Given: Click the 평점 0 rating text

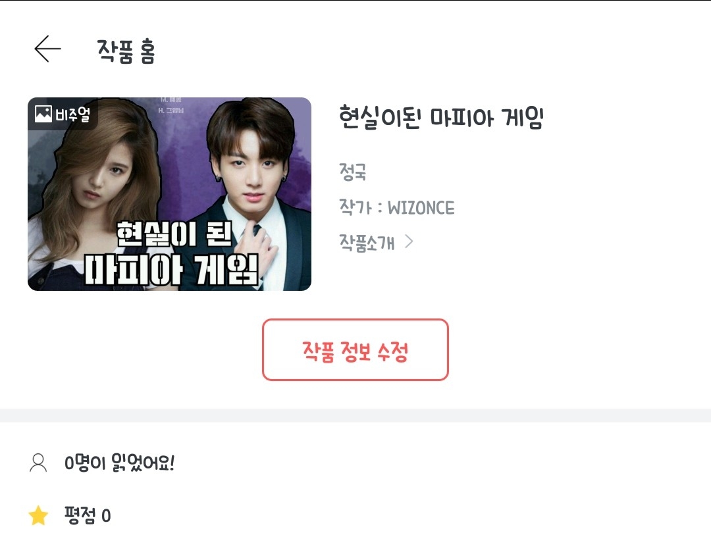Looking at the screenshot, I should click(87, 515).
